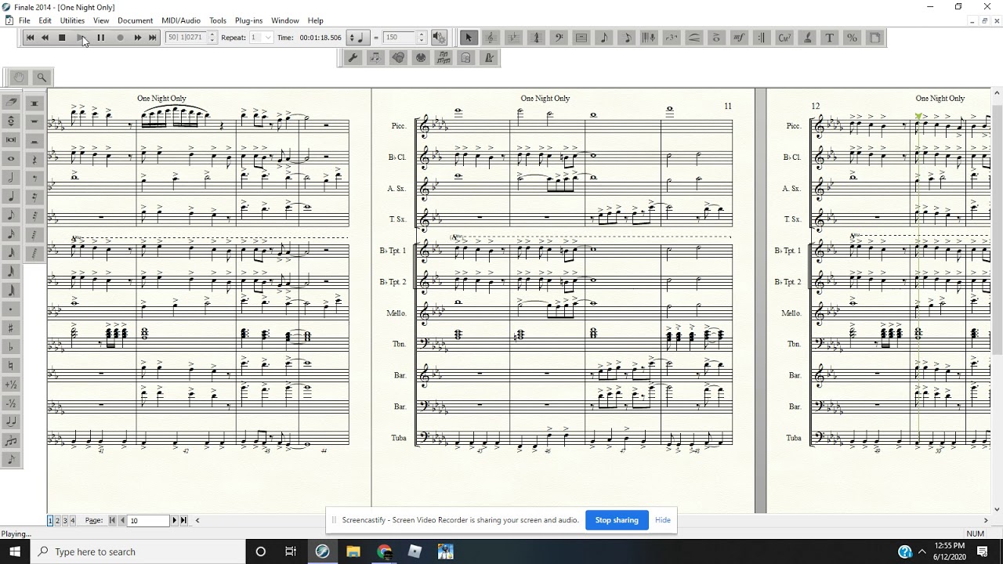Select the Speedy Entry tool

click(626, 38)
